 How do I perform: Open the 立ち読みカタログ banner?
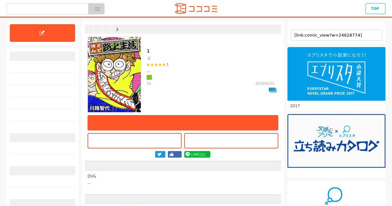pyautogui.click(x=336, y=141)
